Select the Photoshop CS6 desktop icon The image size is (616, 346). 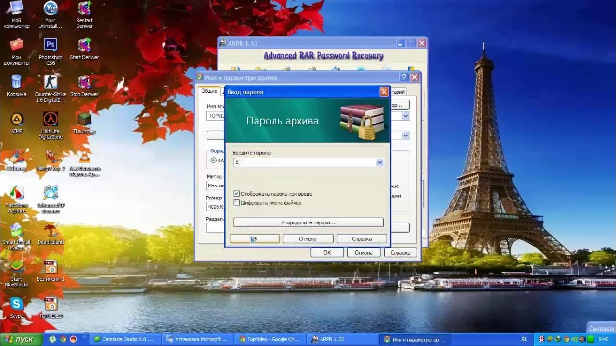pyautogui.click(x=51, y=51)
